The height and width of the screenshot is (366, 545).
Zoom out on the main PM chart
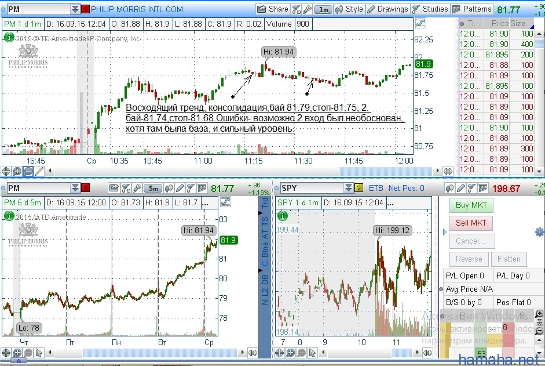pyautogui.click(x=28, y=171)
